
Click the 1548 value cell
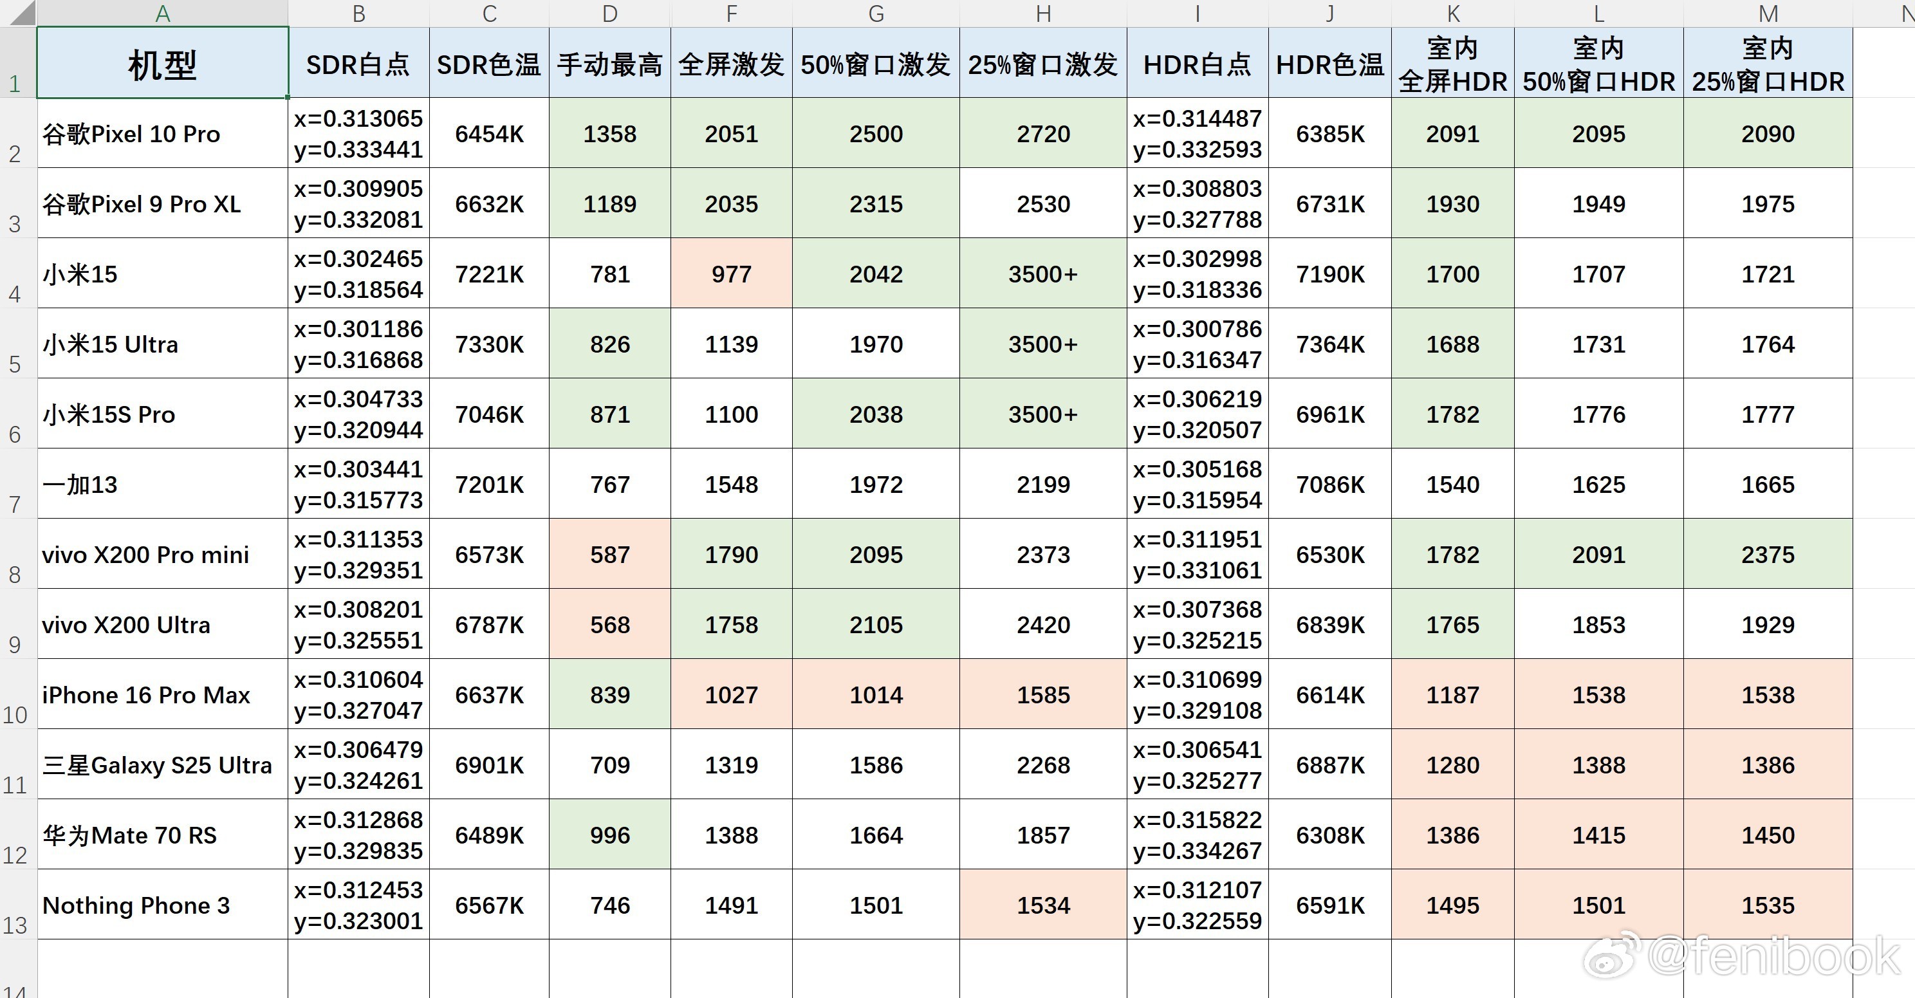click(x=732, y=484)
